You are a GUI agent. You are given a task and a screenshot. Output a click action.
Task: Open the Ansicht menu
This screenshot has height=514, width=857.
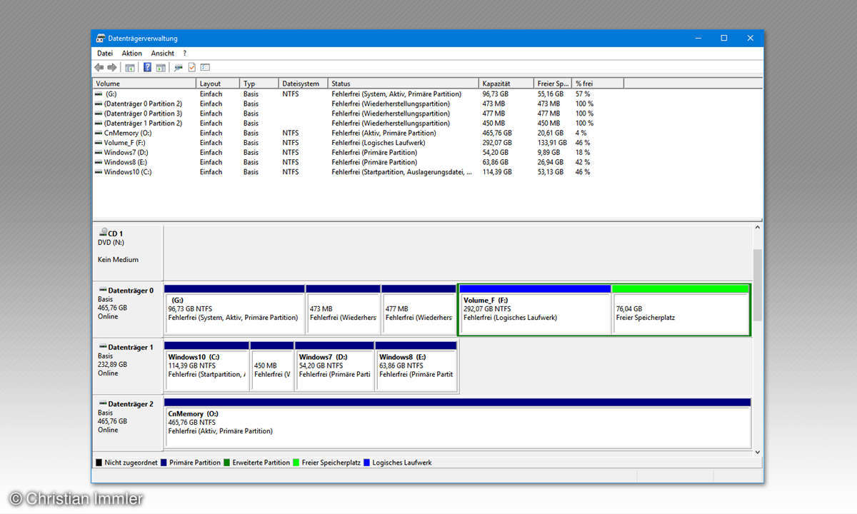tap(162, 54)
